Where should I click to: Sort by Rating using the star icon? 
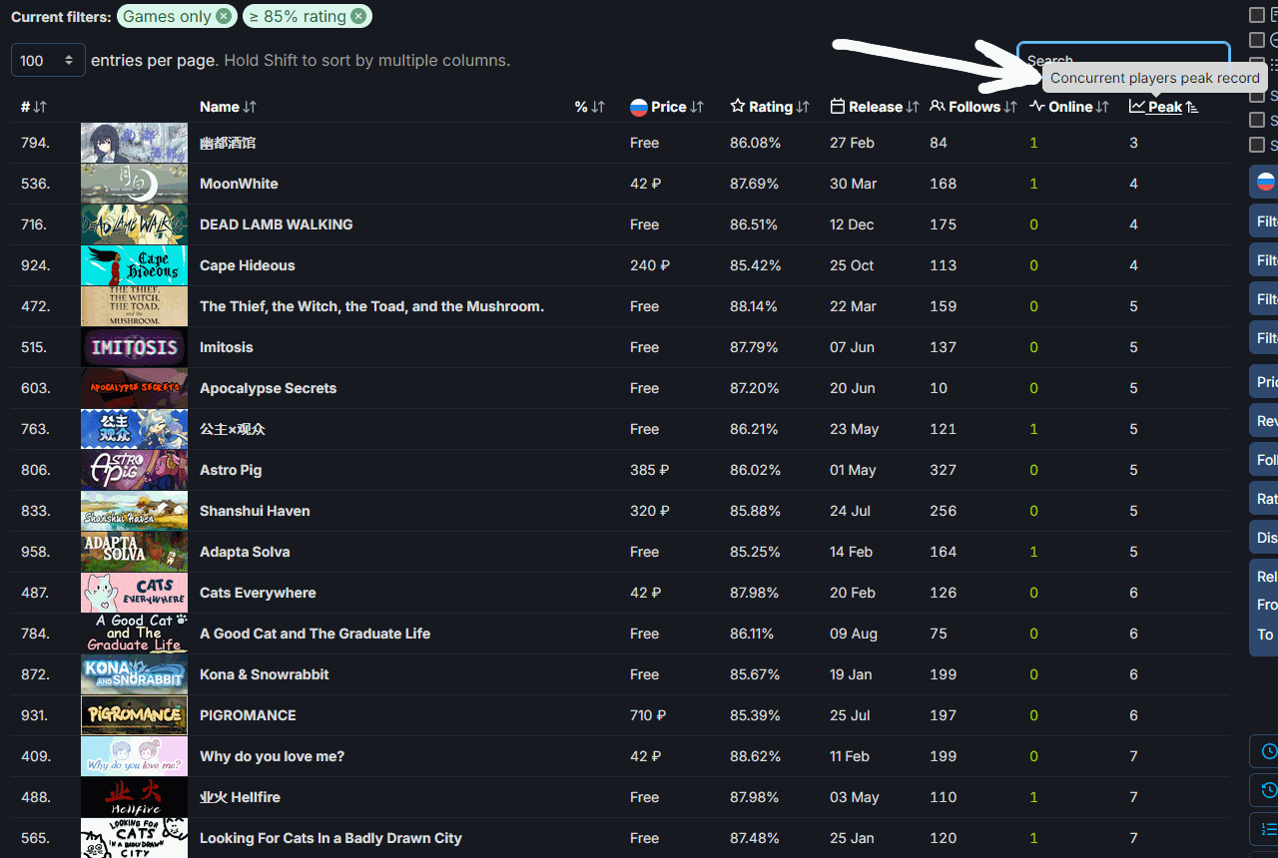[738, 106]
